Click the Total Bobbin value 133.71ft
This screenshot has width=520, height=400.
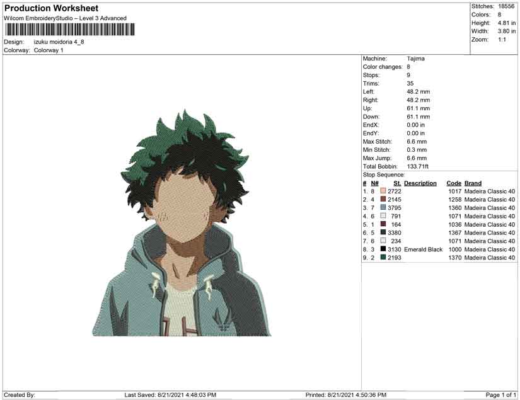(x=417, y=166)
